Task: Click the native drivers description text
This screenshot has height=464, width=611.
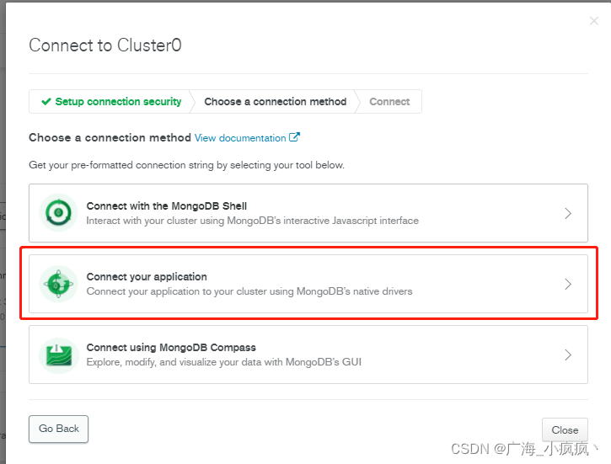Action: [249, 291]
